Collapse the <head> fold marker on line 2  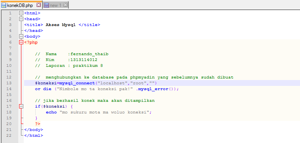(x=21, y=19)
